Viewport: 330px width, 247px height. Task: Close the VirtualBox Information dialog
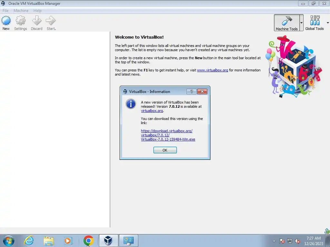click(202, 91)
